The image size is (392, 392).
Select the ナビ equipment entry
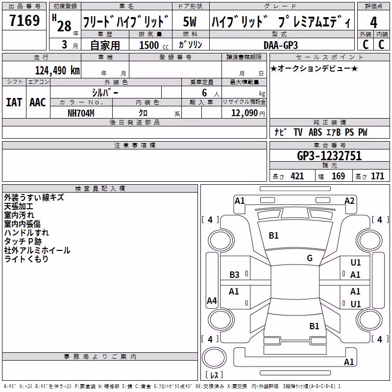pyautogui.click(x=280, y=132)
